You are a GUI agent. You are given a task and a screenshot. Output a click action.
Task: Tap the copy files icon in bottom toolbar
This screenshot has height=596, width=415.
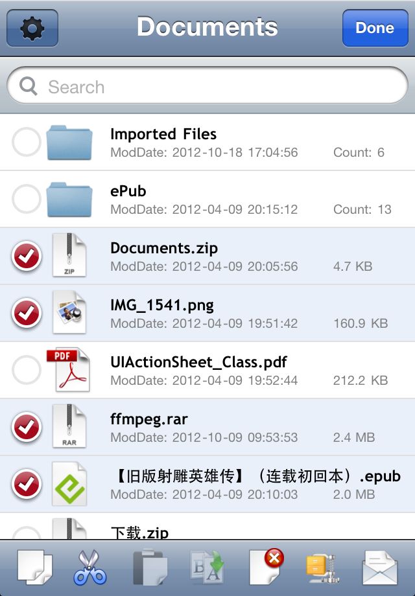click(34, 567)
